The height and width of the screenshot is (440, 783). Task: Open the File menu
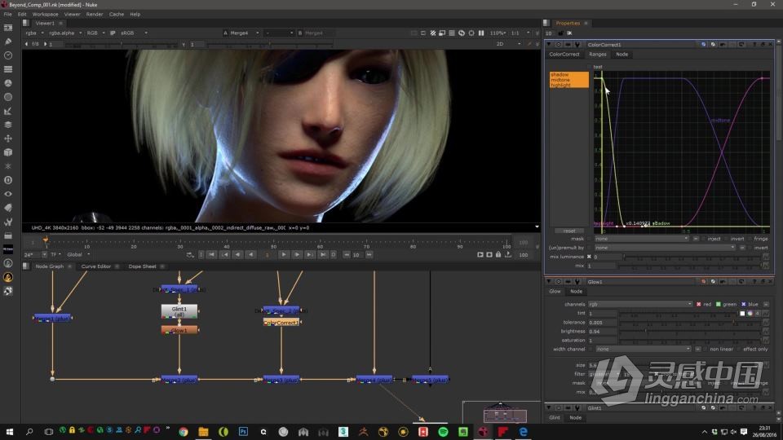(x=8, y=14)
